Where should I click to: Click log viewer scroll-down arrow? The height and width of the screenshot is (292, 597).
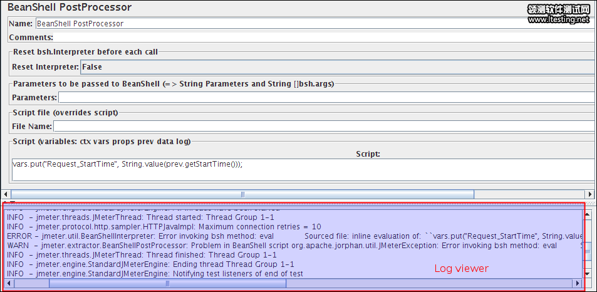(x=587, y=274)
